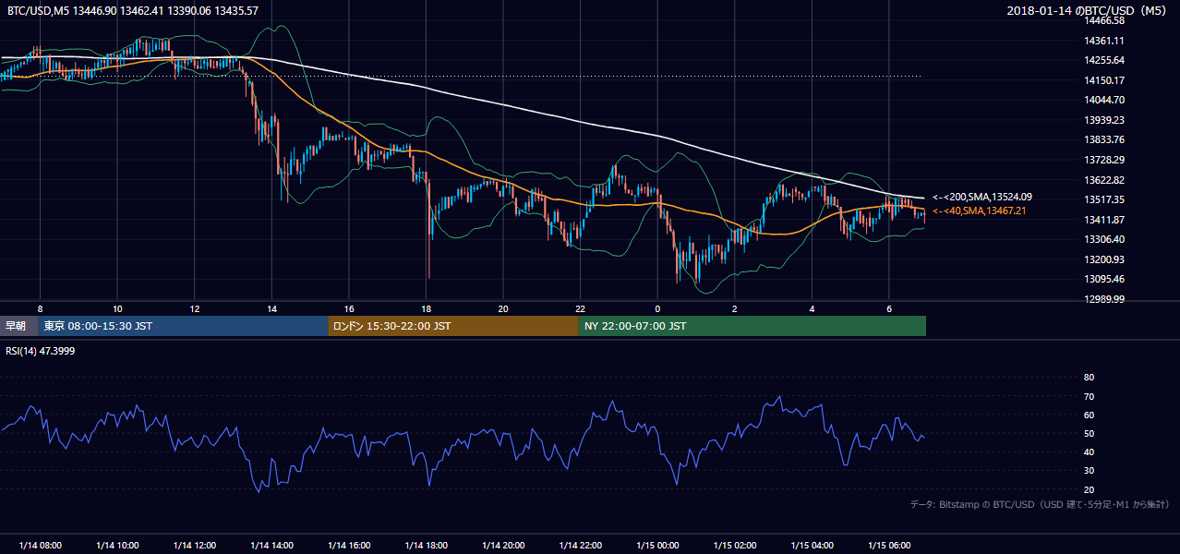This screenshot has height=554, width=1180.
Task: Click price axis label 13833.76
Action: point(1105,139)
